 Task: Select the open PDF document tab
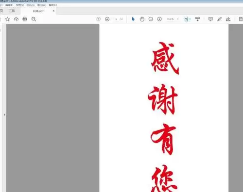(x=38, y=11)
